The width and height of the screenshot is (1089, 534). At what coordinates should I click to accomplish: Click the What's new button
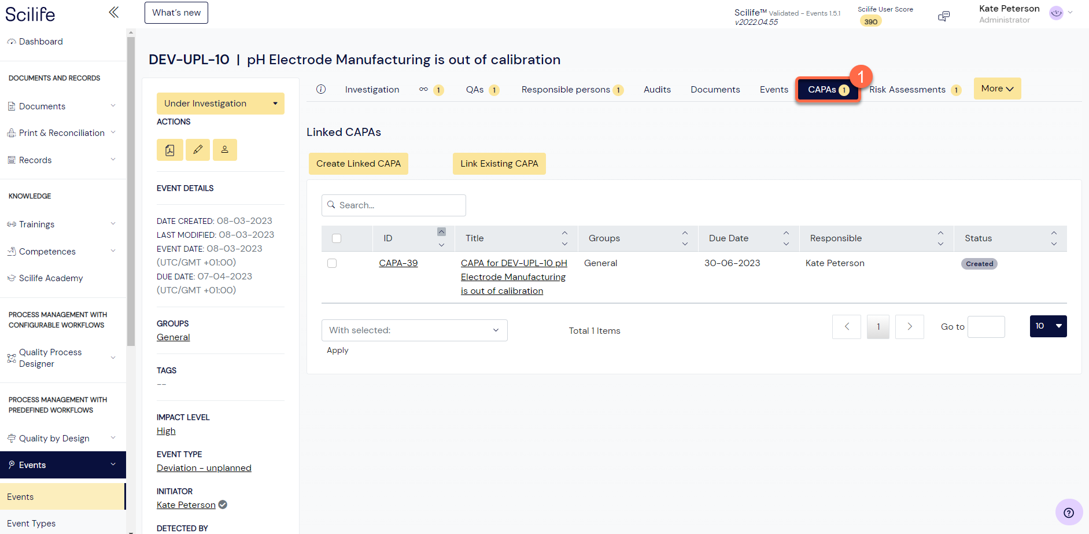(176, 13)
